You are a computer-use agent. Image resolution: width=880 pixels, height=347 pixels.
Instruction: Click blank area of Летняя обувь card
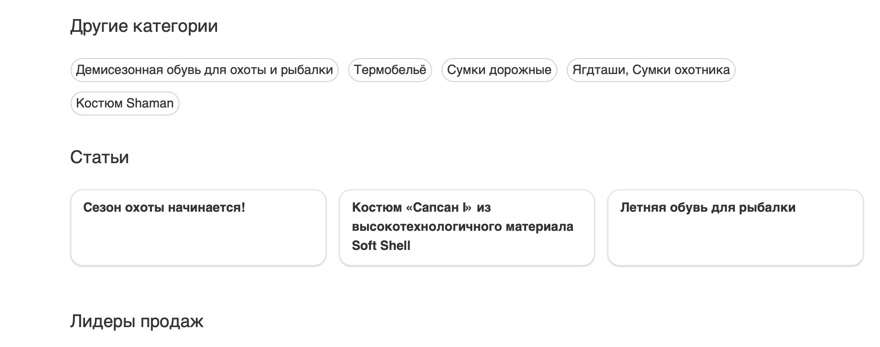click(x=735, y=243)
